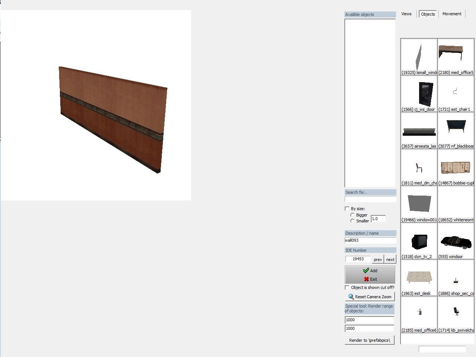The width and height of the screenshot is (476, 357).
Task: Open the Movement tab
Action: pyautogui.click(x=452, y=14)
